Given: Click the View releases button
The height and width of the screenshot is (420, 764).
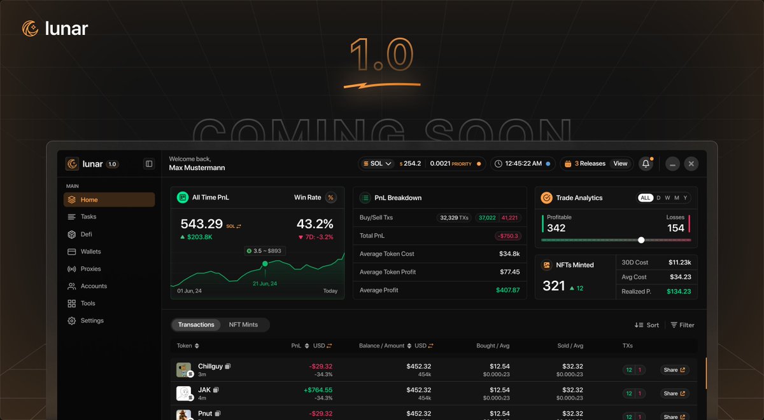Looking at the screenshot, I should [620, 164].
